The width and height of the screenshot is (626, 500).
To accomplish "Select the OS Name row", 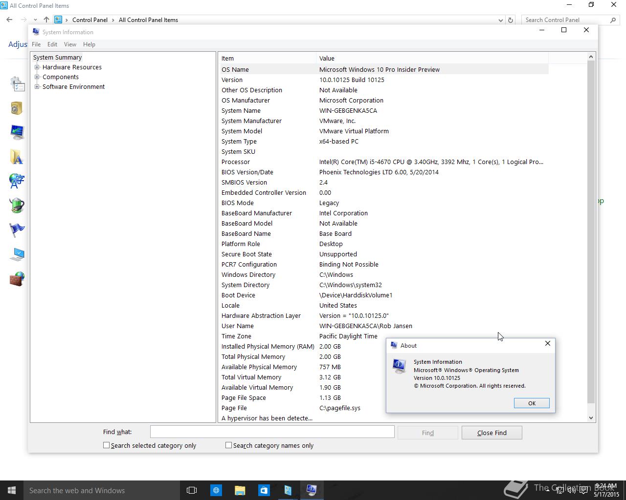I will point(383,69).
